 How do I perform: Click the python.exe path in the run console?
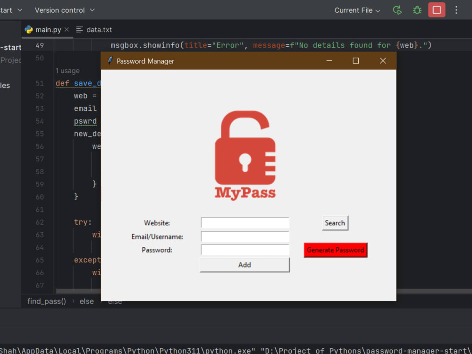(x=127, y=351)
